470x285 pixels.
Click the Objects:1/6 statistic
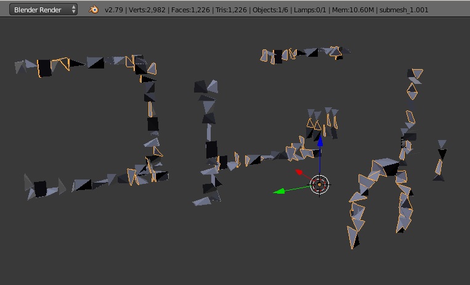[x=270, y=10]
